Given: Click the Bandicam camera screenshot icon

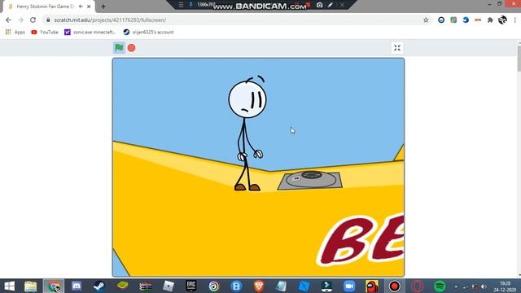Looking at the screenshot, I should tap(319, 5).
